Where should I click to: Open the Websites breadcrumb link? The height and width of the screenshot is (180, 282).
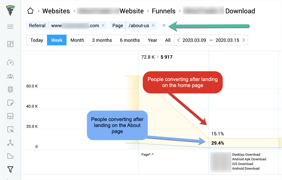(56, 11)
